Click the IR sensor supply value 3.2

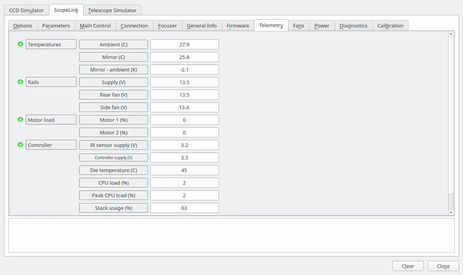click(184, 145)
